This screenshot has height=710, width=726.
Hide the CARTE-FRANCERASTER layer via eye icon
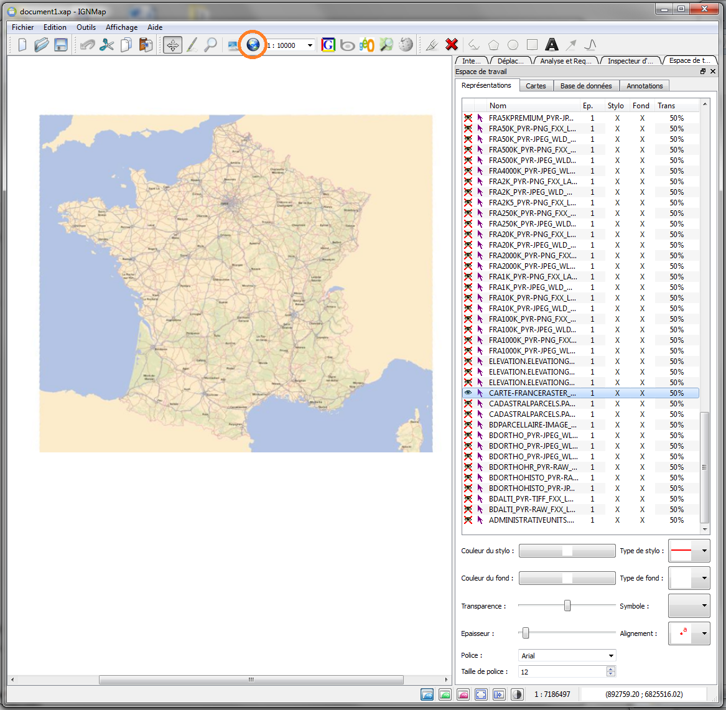[x=468, y=393]
